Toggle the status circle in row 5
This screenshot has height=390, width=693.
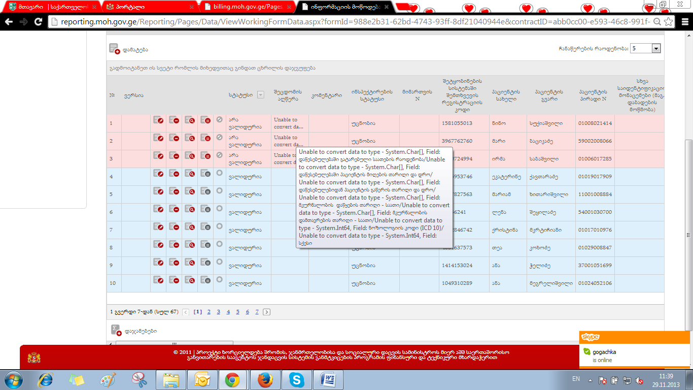tap(219, 190)
